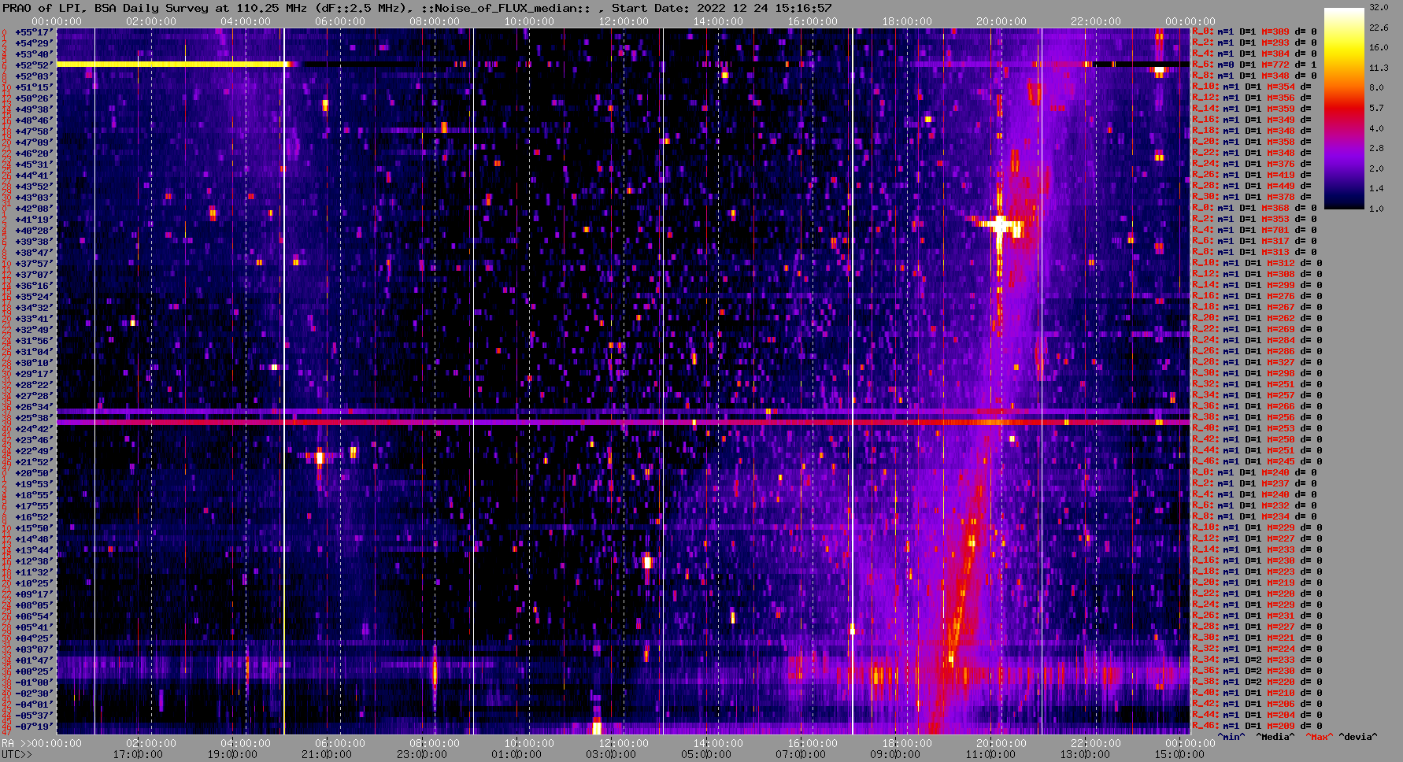Click declination label +12°38'
Image resolution: width=1403 pixels, height=762 pixels.
click(34, 561)
